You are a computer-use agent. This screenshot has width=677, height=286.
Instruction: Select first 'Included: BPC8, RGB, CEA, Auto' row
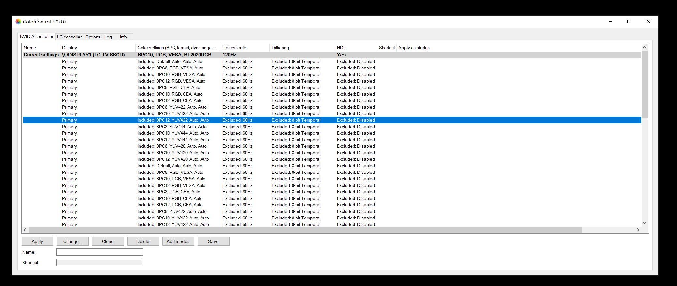[x=332, y=87]
